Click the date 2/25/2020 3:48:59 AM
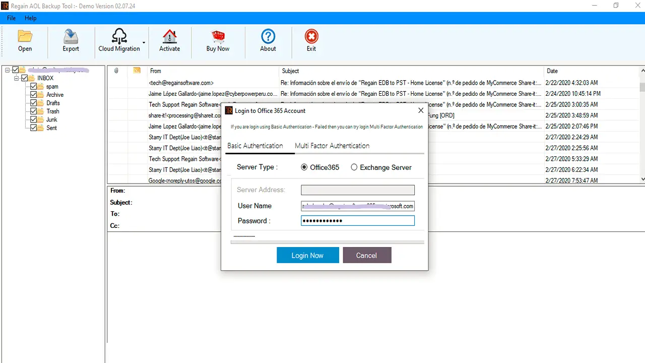645x363 pixels. [572, 115]
